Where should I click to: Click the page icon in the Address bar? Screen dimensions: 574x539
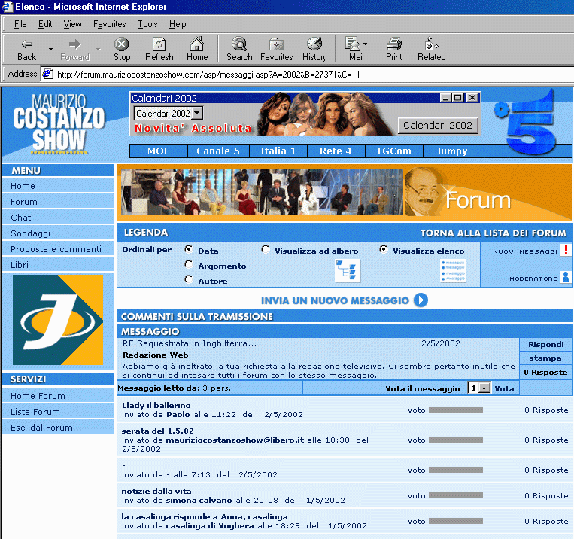(47, 74)
